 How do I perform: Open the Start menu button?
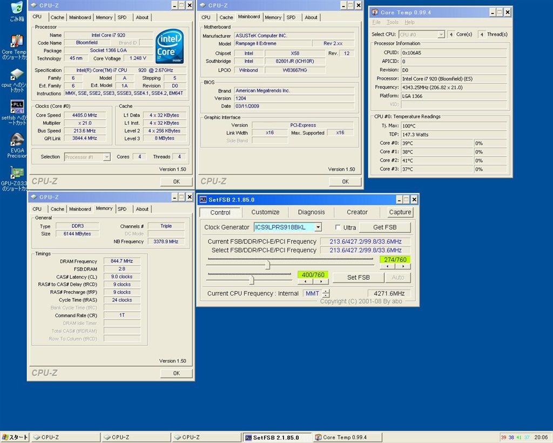tap(15, 437)
